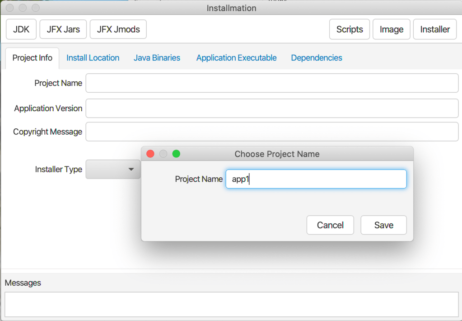Screen dimensions: 462x321
Task: Switch to Application Executable tab
Action: (236, 58)
